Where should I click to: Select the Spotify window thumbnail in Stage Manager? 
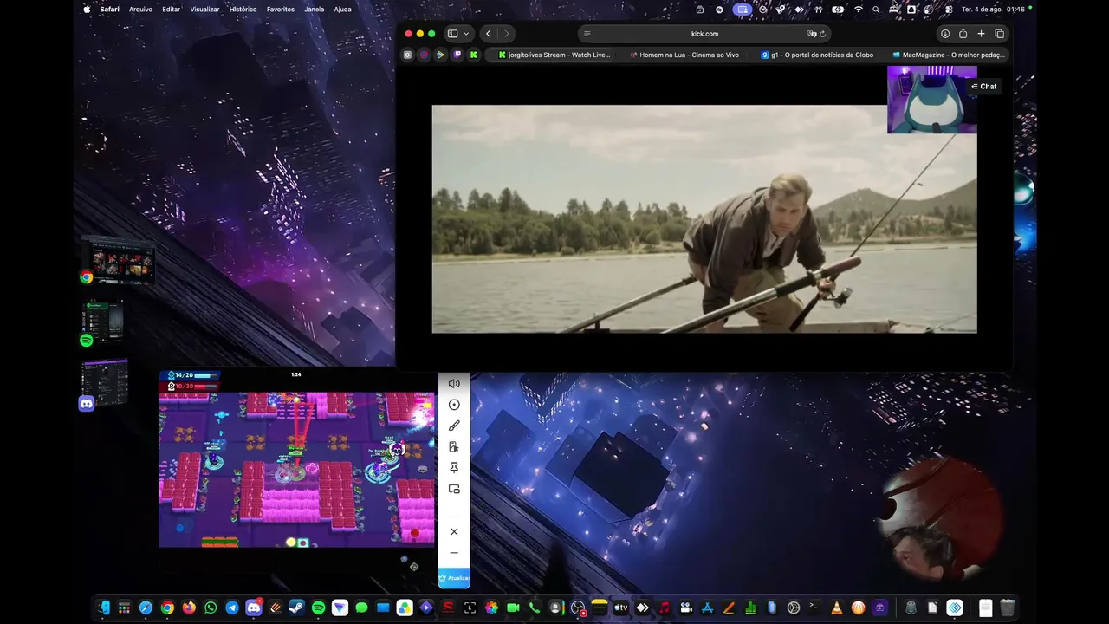tap(102, 322)
